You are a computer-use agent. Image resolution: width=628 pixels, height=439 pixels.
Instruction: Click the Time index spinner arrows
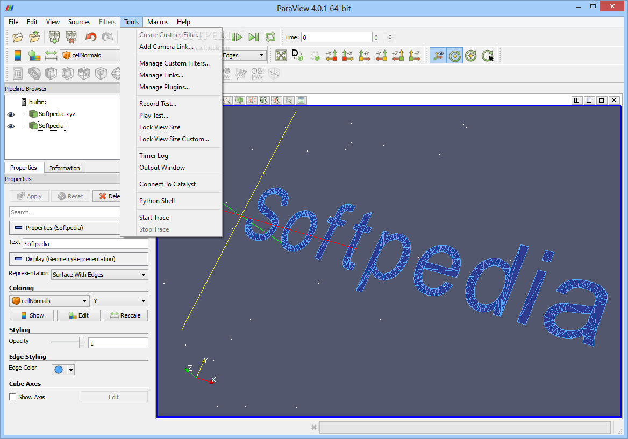pyautogui.click(x=390, y=37)
